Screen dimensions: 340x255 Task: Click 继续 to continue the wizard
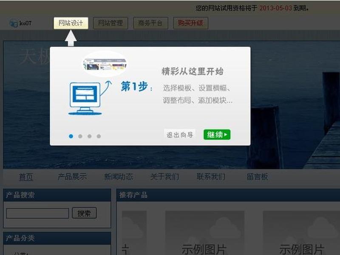coord(217,135)
